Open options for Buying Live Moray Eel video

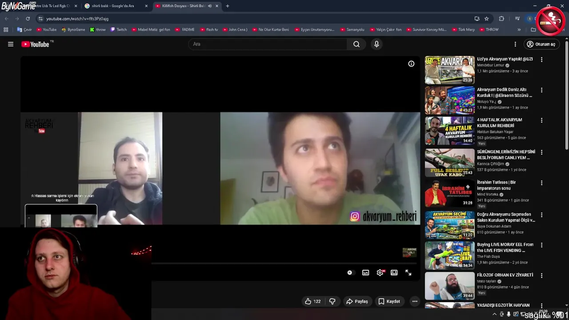[x=541, y=245]
